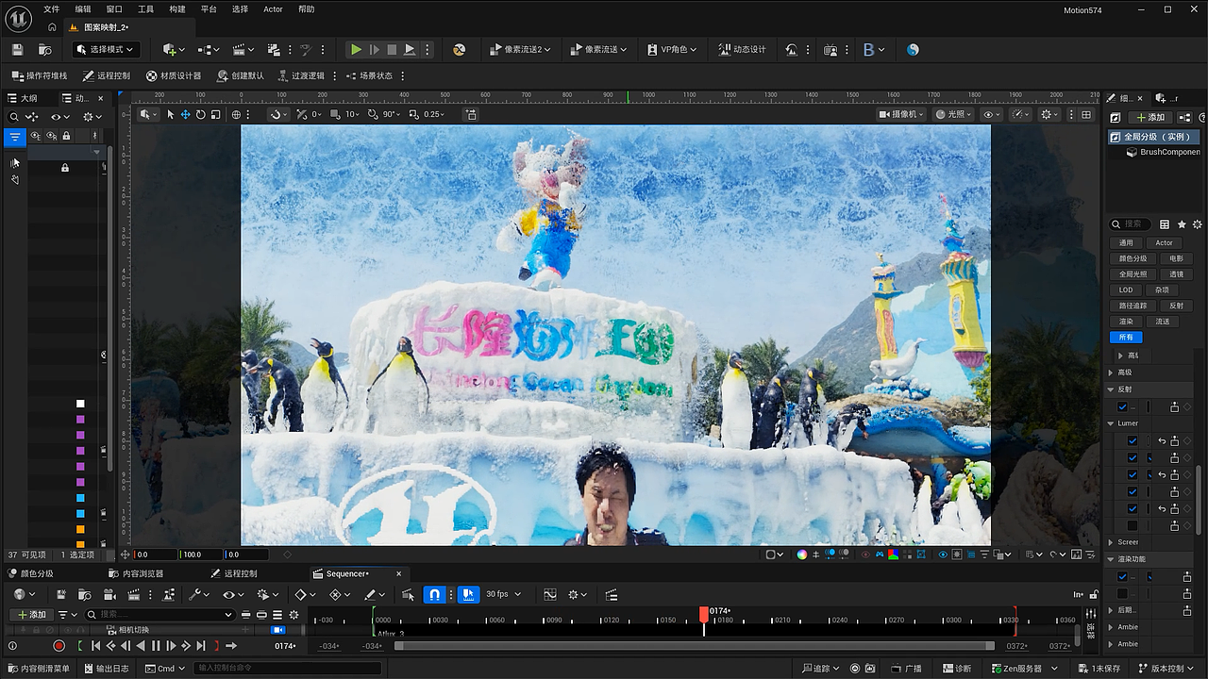The image size is (1208, 679).
Task: Open 光照 view mode dropdown
Action: (954, 114)
